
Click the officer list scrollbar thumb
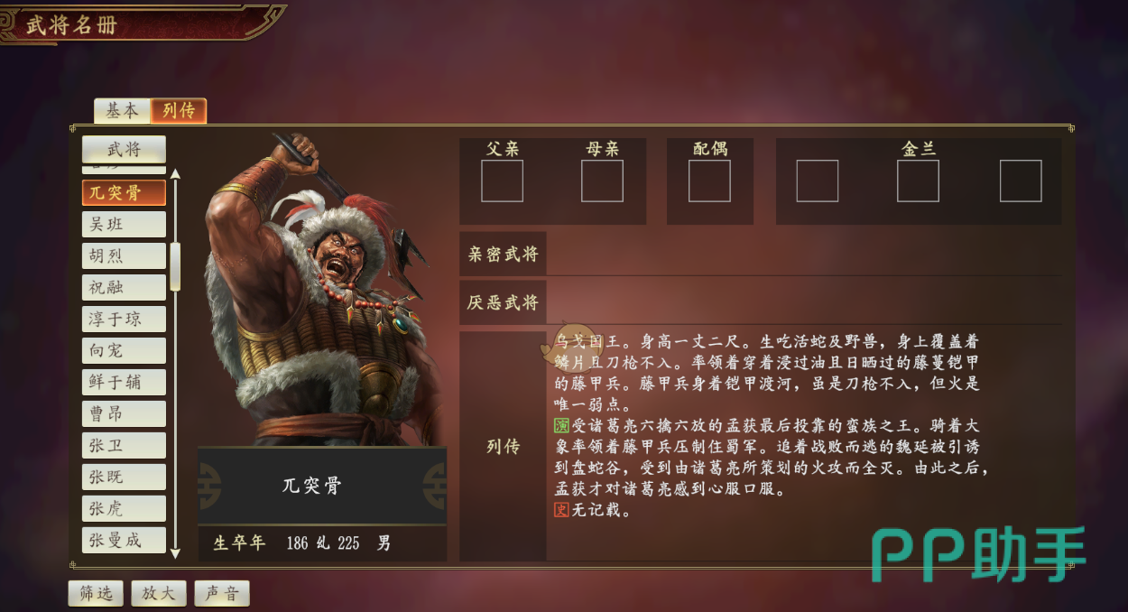(175, 266)
